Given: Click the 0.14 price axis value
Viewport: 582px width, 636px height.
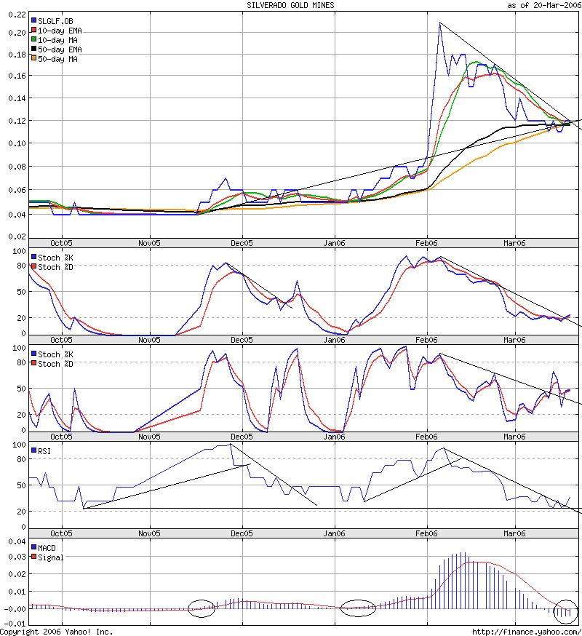Looking at the screenshot, I should tap(17, 98).
